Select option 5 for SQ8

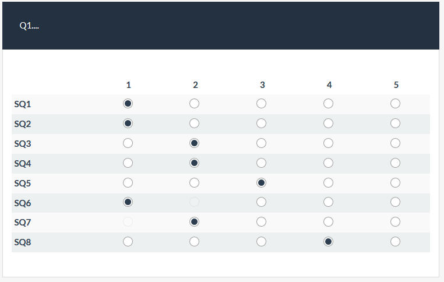pyautogui.click(x=396, y=242)
